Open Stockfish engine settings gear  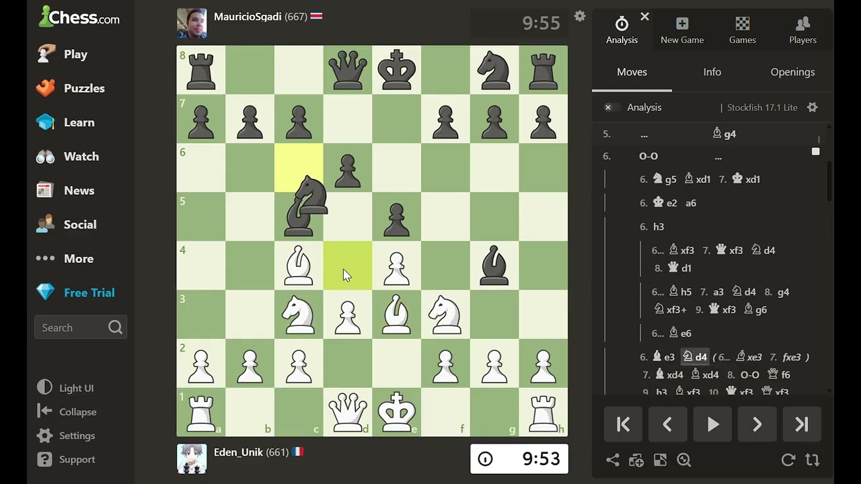coord(812,107)
